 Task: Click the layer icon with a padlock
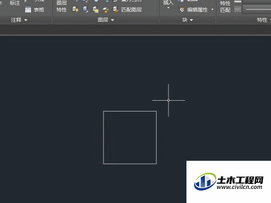click(x=106, y=10)
